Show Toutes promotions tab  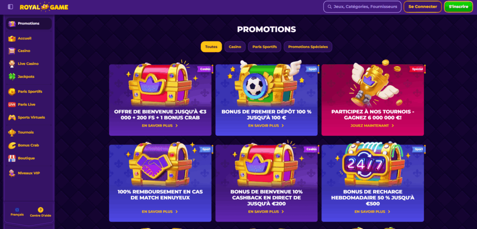(211, 47)
